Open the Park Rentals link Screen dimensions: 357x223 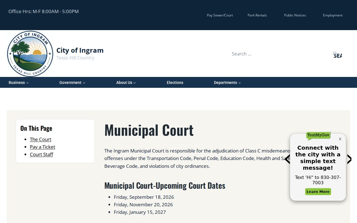click(257, 15)
